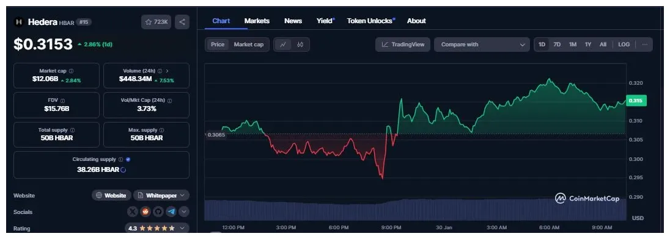Click Total supply info icon
The image size is (670, 239).
tap(72, 130)
